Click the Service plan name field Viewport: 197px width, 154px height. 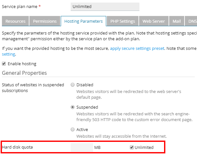click(105, 7)
